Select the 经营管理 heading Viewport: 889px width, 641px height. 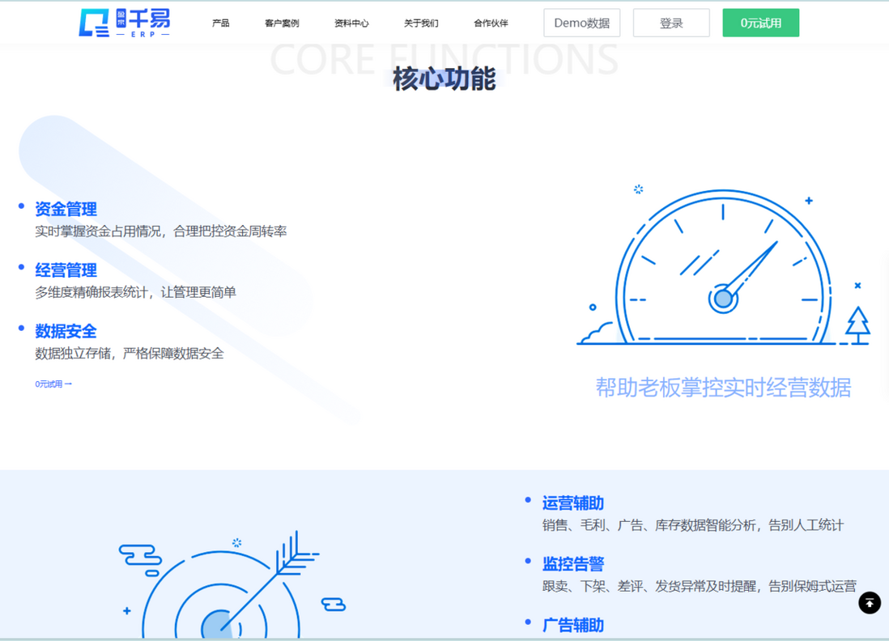[66, 270]
